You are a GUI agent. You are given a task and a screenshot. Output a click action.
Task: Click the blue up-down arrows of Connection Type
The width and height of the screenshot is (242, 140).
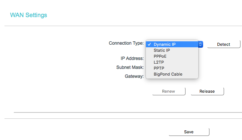click(x=200, y=44)
